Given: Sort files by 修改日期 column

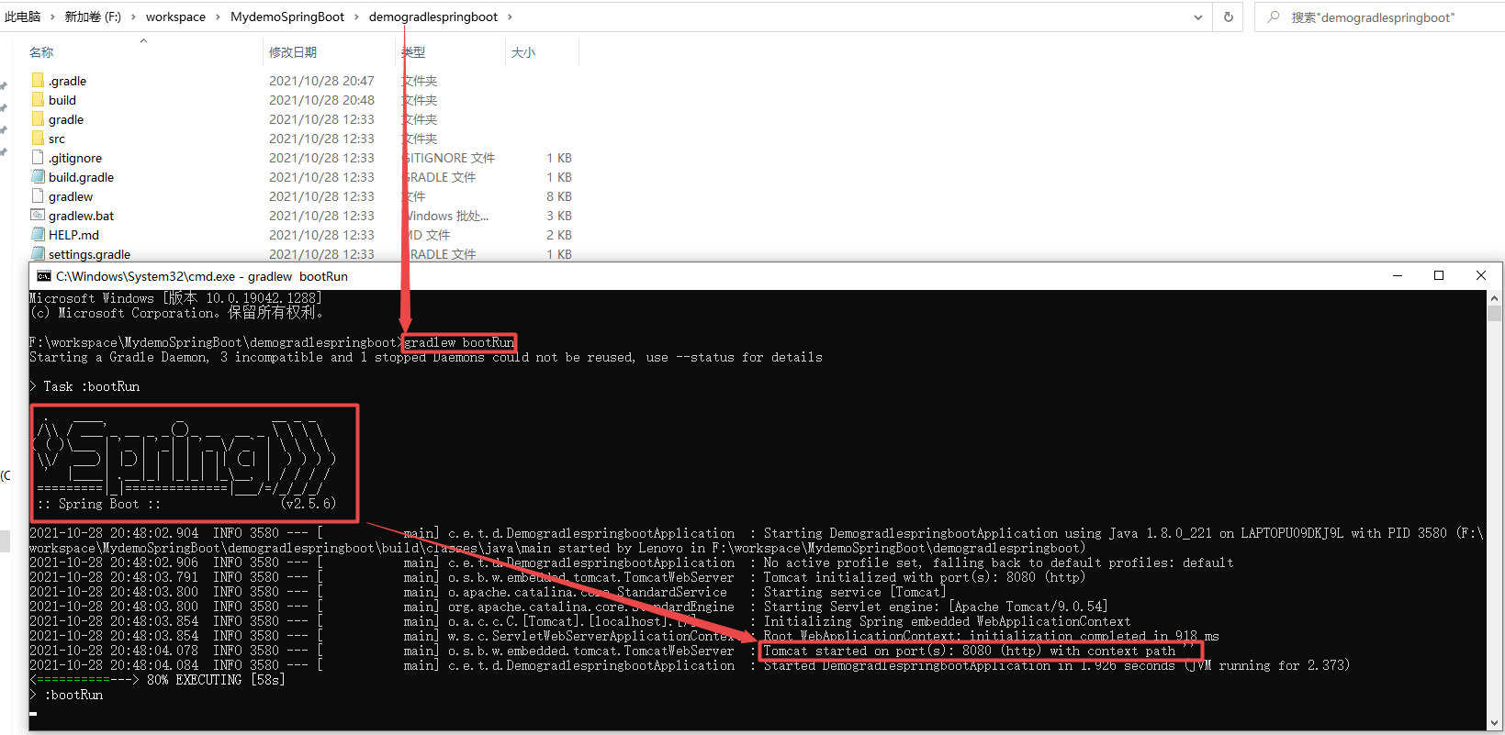Looking at the screenshot, I should (x=293, y=52).
